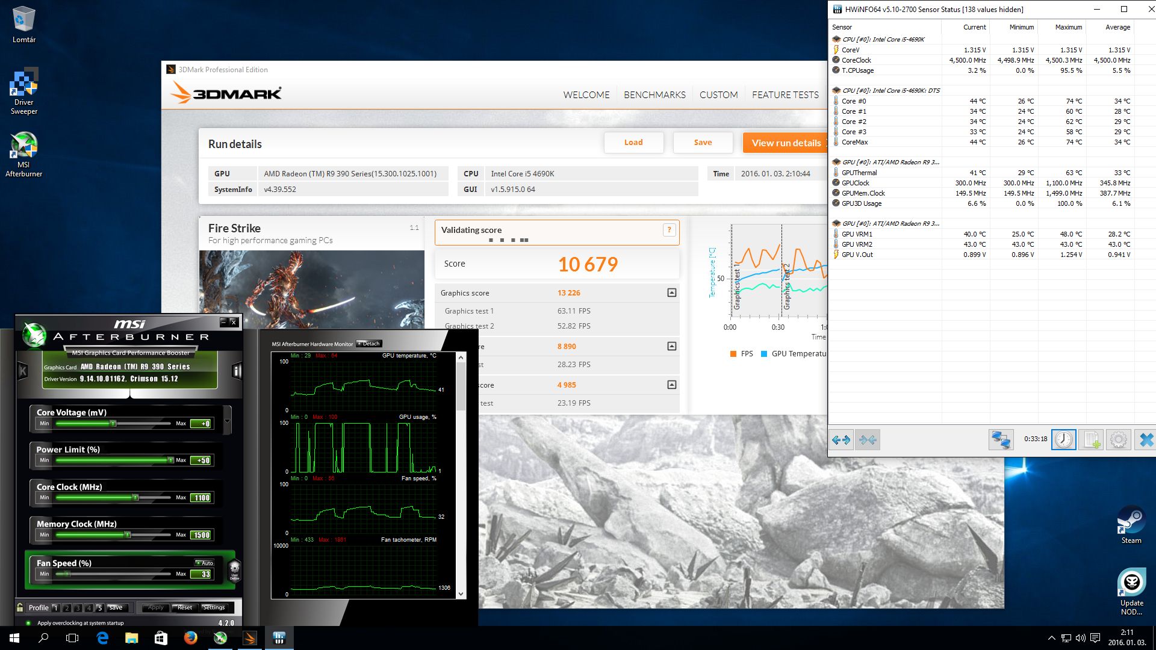Toggle Apply overclocking at system startup
The width and height of the screenshot is (1156, 650).
coord(28,623)
